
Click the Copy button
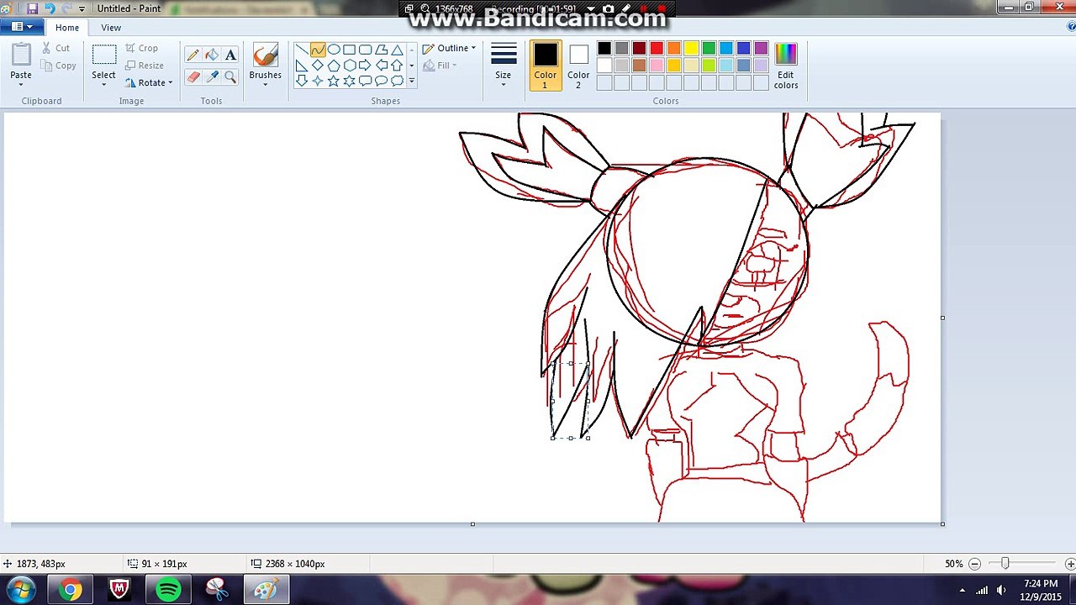(59, 66)
